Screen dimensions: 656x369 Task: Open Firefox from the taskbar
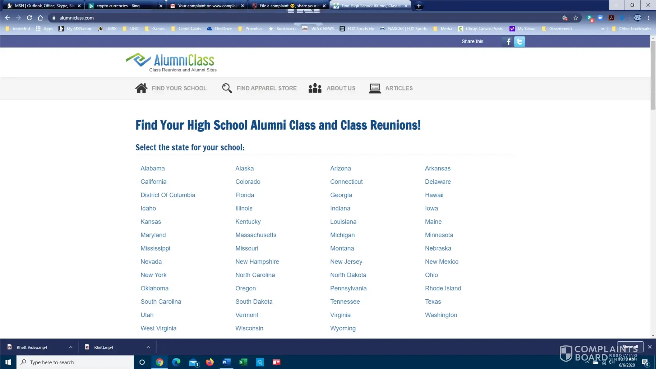coord(210,362)
